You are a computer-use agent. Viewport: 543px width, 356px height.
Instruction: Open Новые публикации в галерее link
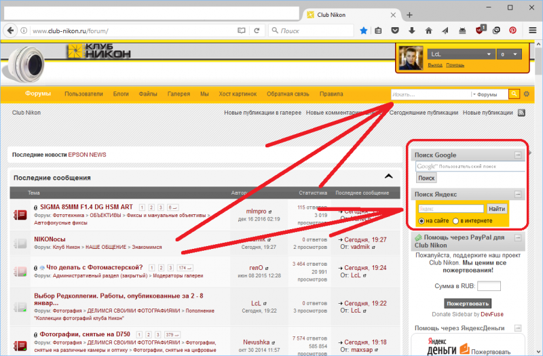point(263,113)
